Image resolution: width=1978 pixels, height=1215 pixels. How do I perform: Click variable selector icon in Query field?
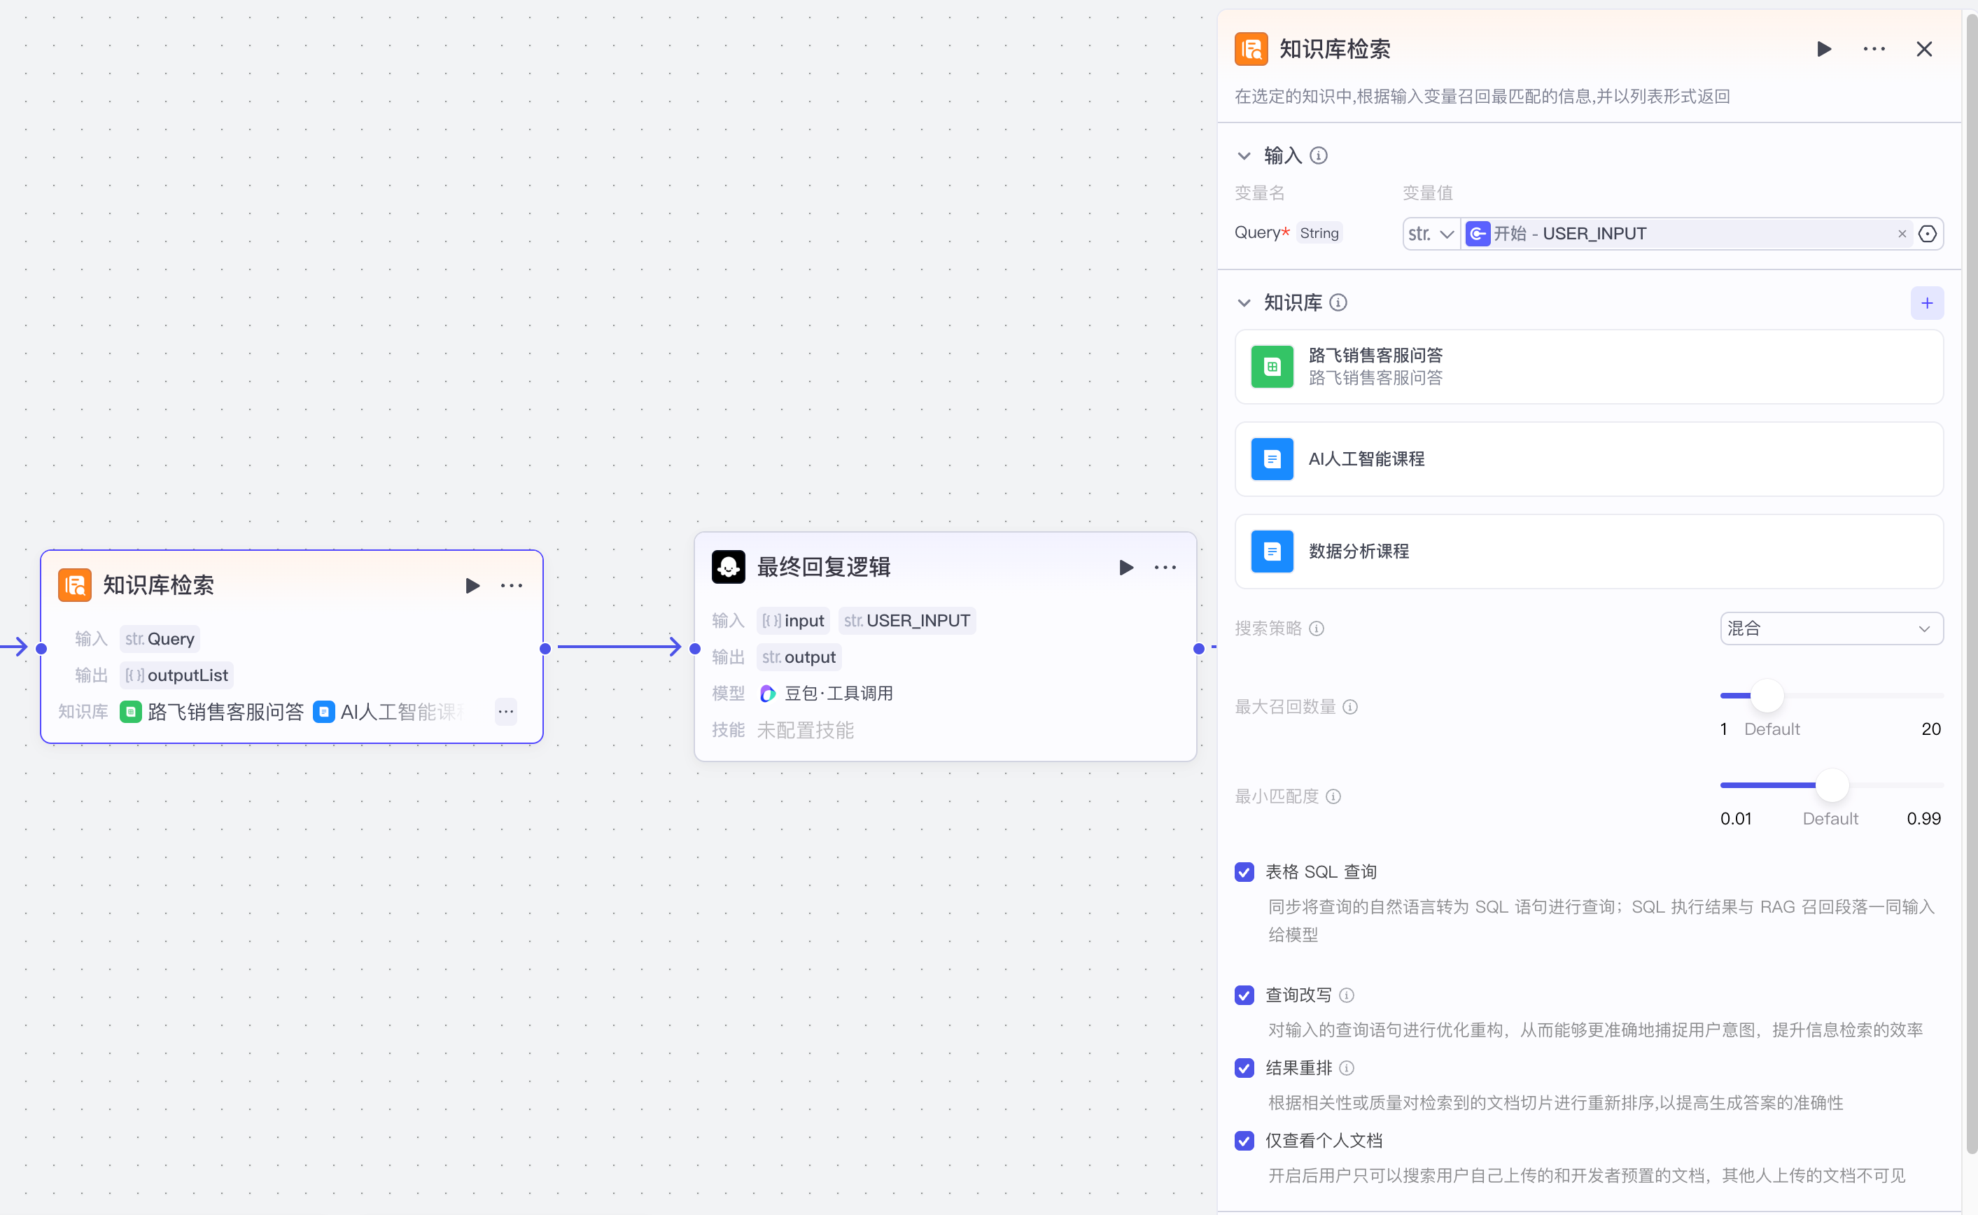coord(1927,234)
